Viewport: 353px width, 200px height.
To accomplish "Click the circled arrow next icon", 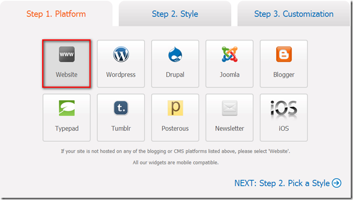I will point(337,183).
